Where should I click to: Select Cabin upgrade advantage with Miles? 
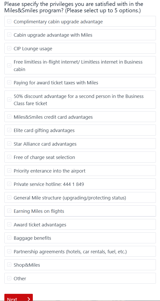pyautogui.click(x=9, y=35)
